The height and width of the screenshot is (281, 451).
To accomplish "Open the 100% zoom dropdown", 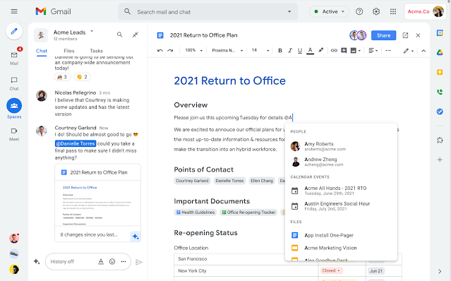I will pos(193,50).
